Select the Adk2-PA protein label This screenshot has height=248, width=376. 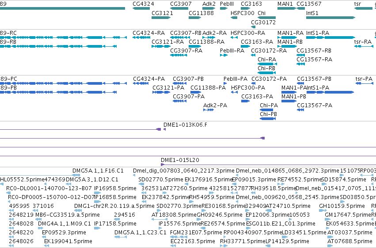click(x=215, y=105)
